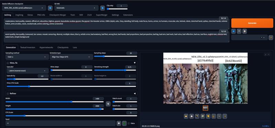Open the SuperMerger tab

tap(101, 15)
